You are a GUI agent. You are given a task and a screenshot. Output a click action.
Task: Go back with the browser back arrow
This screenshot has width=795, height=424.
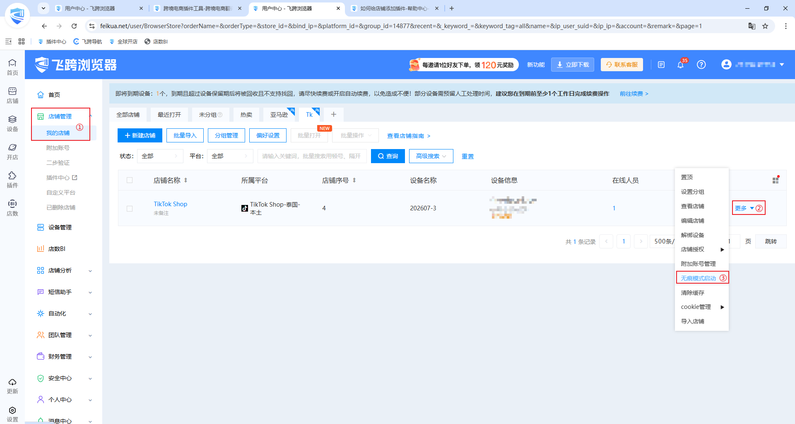[x=44, y=26]
